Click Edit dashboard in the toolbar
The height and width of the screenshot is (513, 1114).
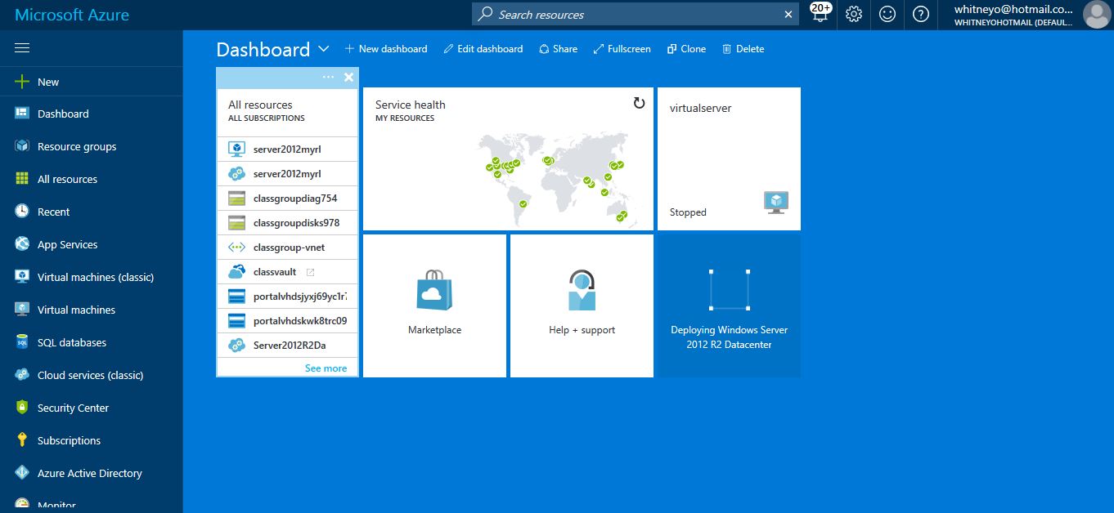click(483, 49)
